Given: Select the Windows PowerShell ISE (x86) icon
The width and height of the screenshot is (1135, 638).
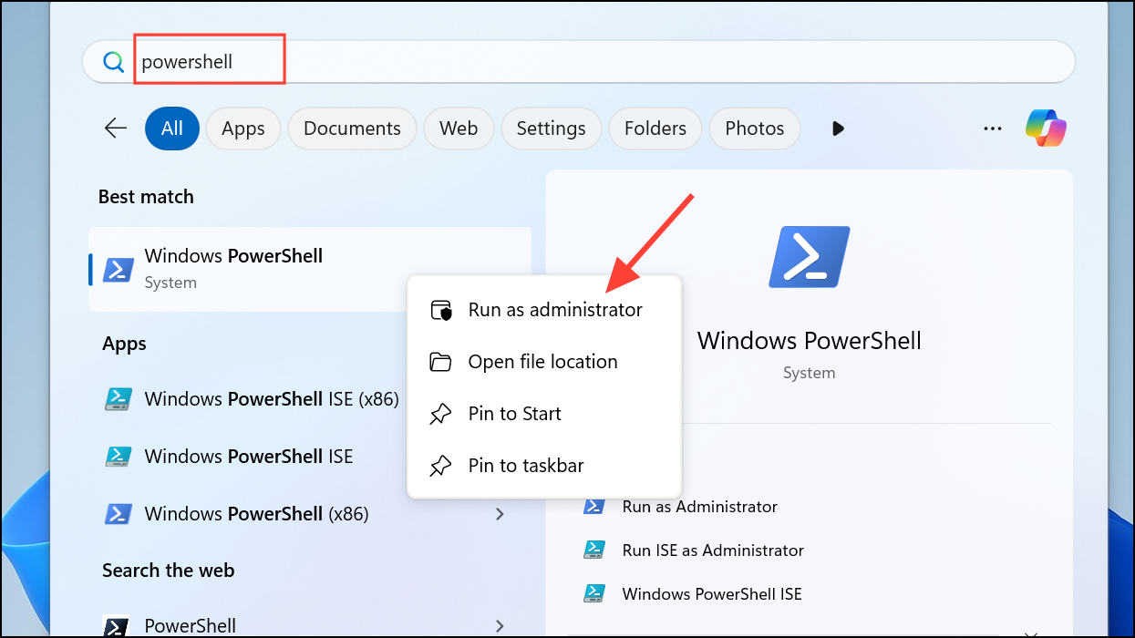Looking at the screenshot, I should click(118, 399).
